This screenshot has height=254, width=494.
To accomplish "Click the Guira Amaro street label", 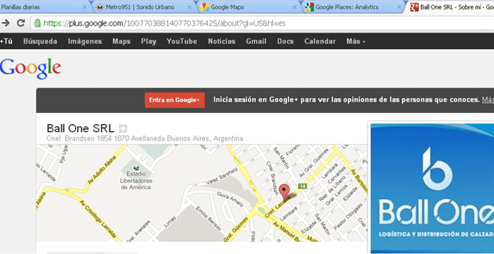I will pos(230,200).
